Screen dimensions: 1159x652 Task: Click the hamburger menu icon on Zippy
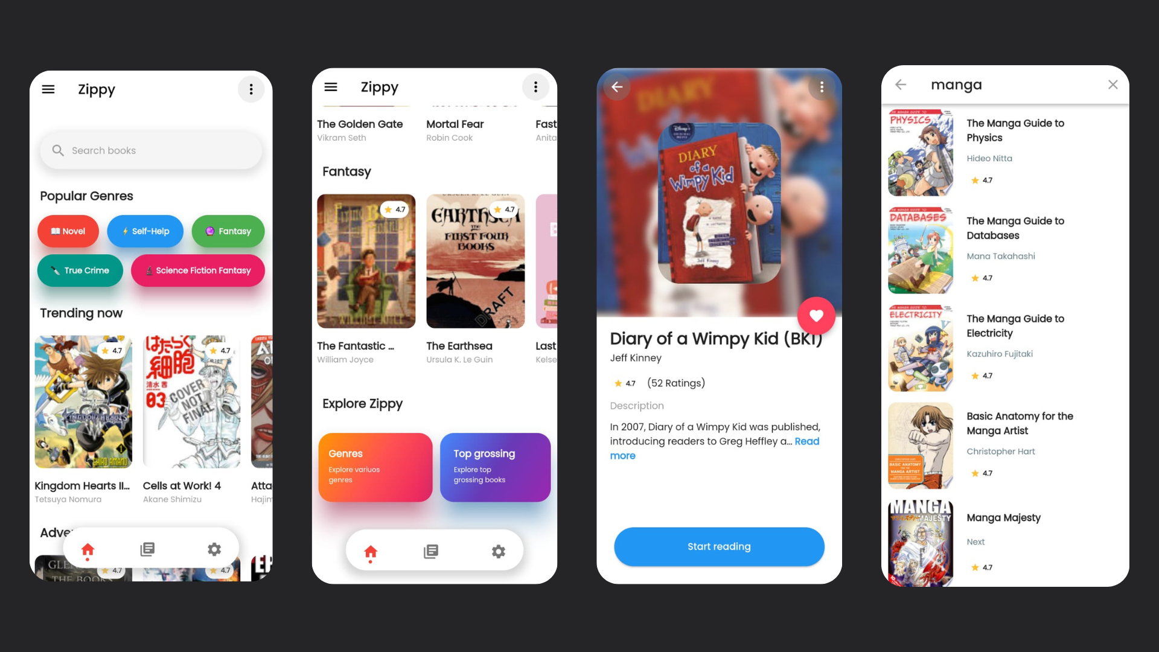point(48,89)
